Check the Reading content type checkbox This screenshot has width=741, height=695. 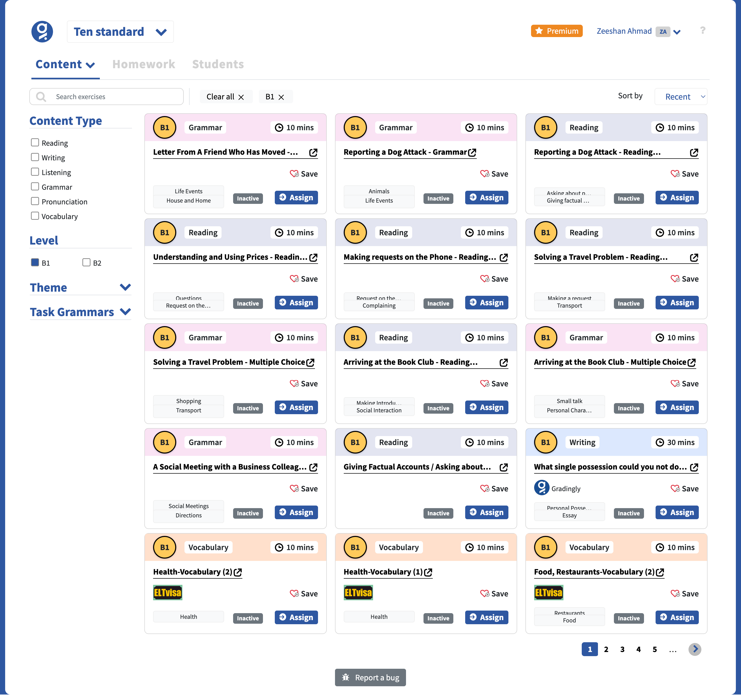pyautogui.click(x=35, y=142)
